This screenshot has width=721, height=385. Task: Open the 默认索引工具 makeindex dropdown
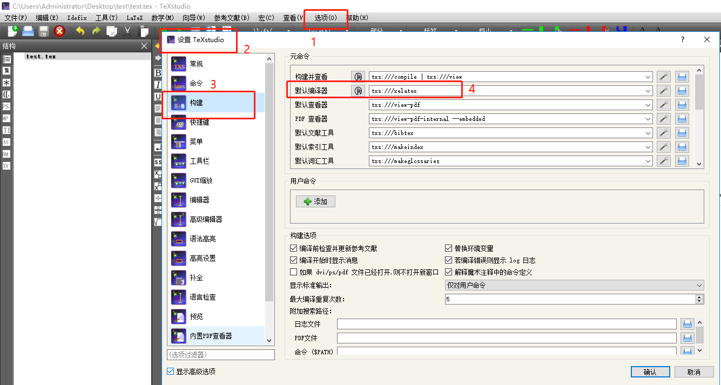click(648, 147)
